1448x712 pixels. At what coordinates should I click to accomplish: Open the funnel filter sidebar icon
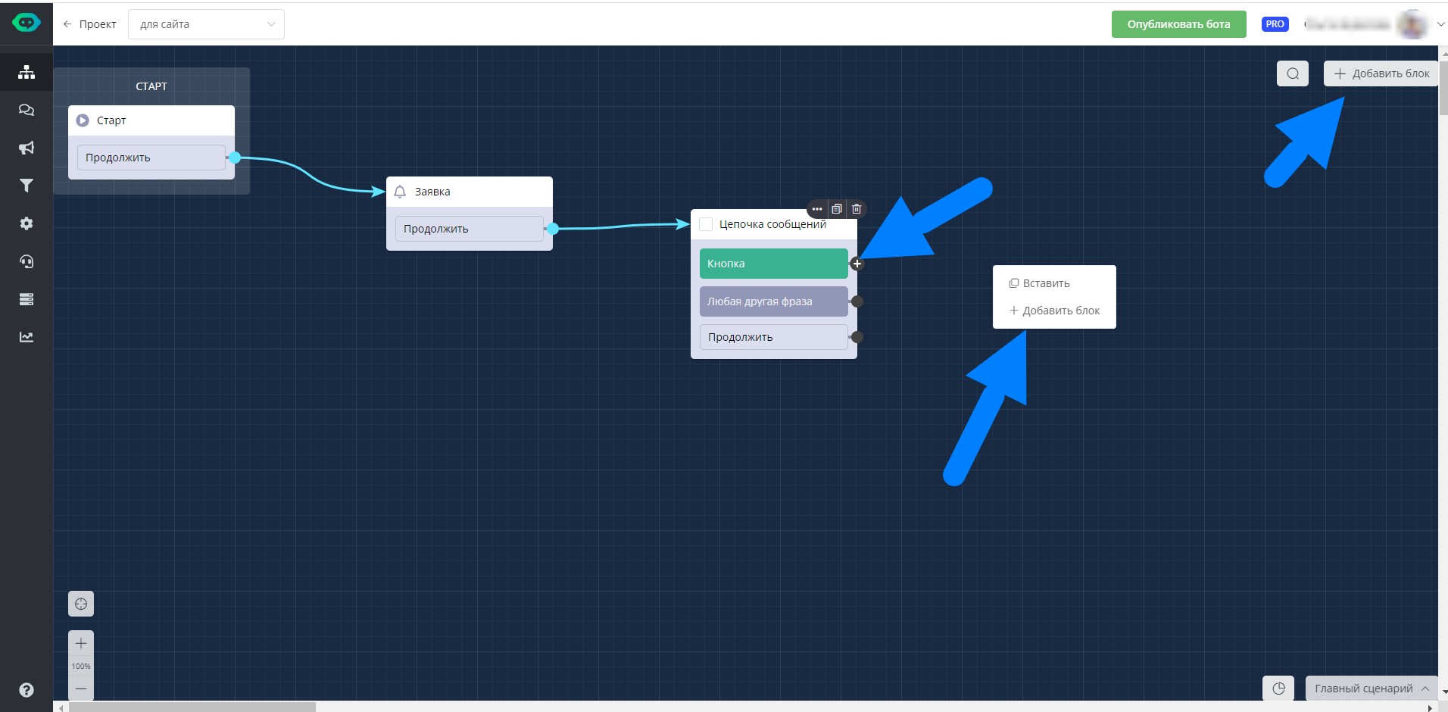(x=27, y=186)
